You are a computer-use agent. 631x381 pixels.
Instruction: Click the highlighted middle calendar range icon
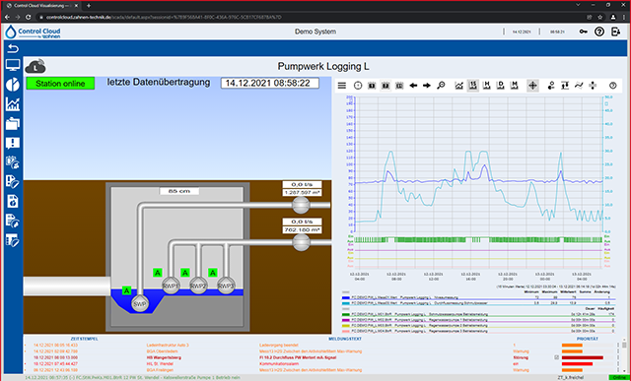(386, 86)
